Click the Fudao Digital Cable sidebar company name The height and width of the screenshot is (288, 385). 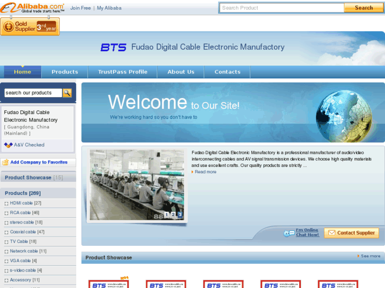[31, 116]
